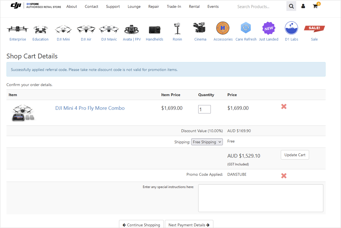The image size is (341, 228).
Task: Click the Update Cart button
Action: [295, 155]
